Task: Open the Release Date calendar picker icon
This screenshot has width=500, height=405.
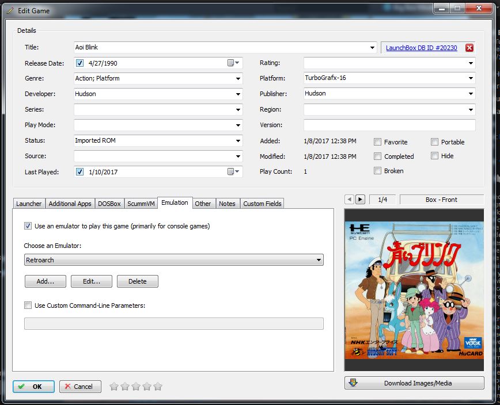Action: tap(233, 63)
